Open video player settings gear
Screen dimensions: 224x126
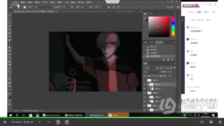pyautogui.click(x=211, y=122)
